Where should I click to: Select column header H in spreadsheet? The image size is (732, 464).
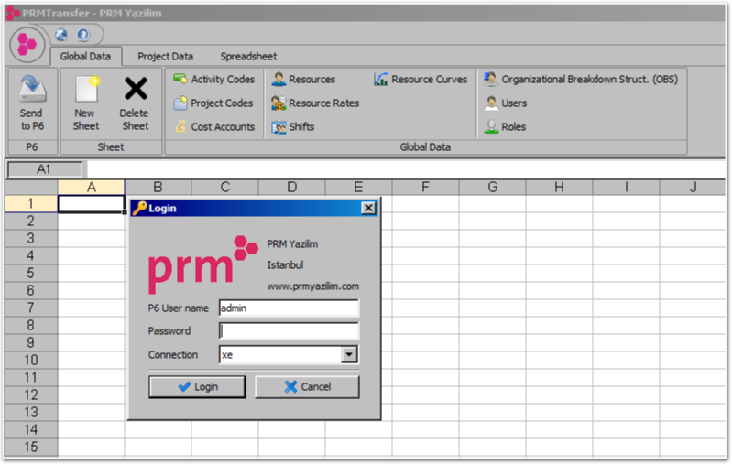[x=559, y=188]
